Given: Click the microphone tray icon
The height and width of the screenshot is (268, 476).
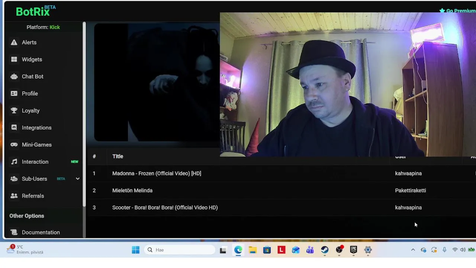Looking at the screenshot, I should [444, 250].
